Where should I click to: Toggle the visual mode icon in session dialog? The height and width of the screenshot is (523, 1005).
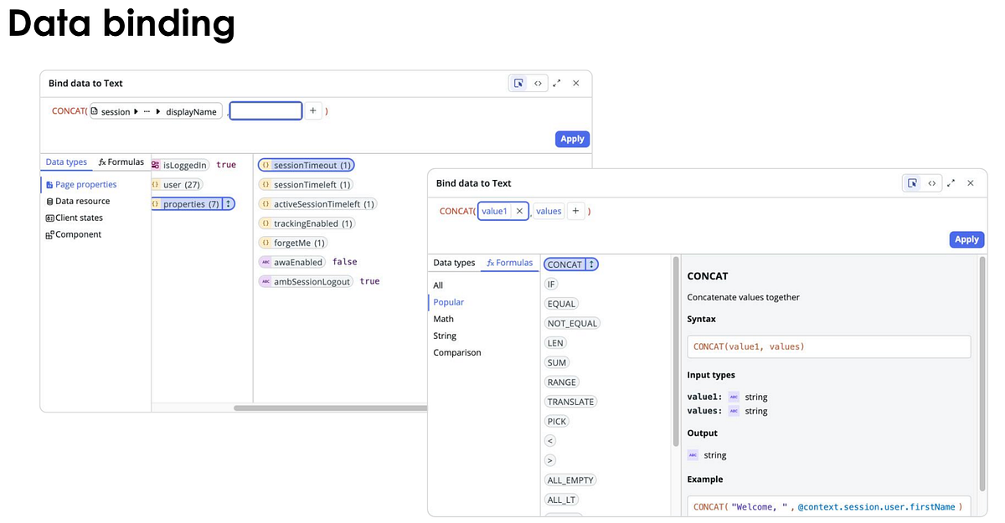click(518, 84)
